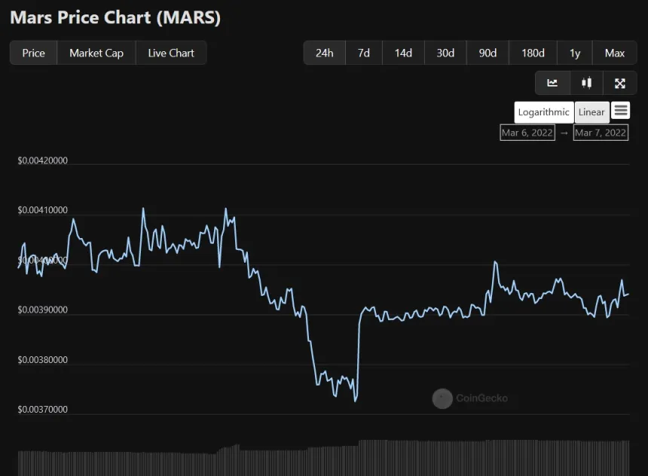Show 14d price history
The image size is (648, 476).
click(403, 53)
